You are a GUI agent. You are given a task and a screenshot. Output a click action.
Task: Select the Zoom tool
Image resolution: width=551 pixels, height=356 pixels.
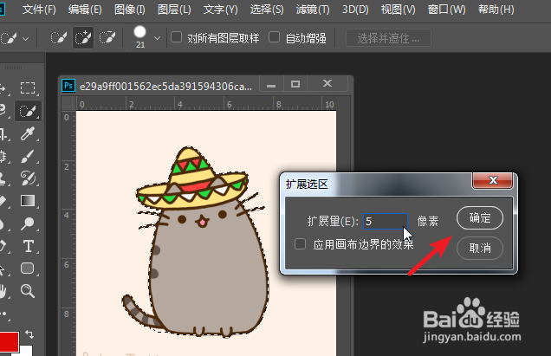coord(28,291)
